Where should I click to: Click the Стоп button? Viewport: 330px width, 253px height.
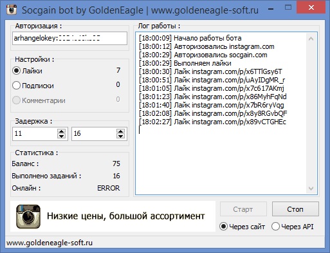pos(295,209)
